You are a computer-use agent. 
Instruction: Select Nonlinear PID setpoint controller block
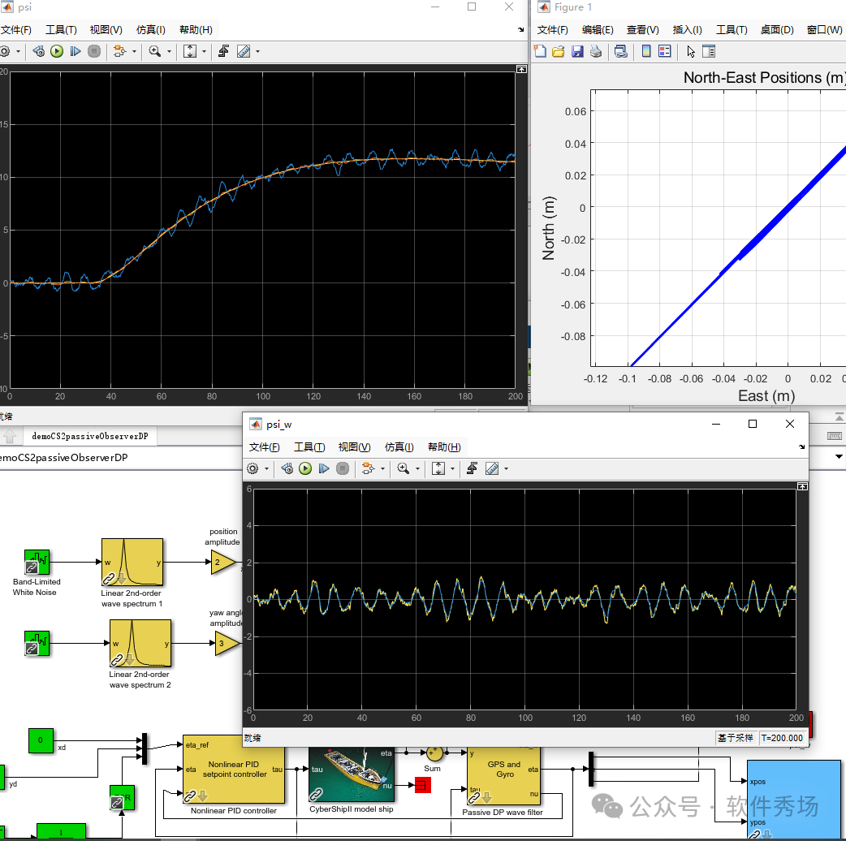pos(234,770)
